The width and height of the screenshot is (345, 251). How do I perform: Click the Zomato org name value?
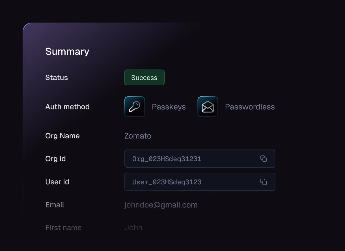coord(138,136)
